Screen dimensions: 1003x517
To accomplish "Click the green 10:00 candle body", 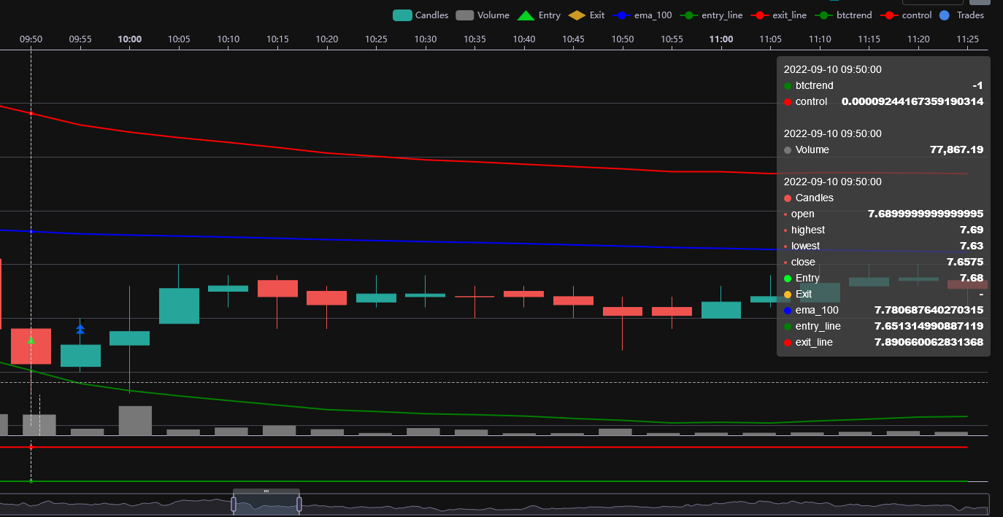I will tap(129, 338).
